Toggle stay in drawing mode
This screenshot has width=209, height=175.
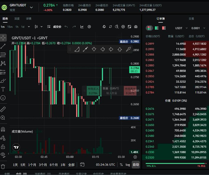click(x=3, y=138)
